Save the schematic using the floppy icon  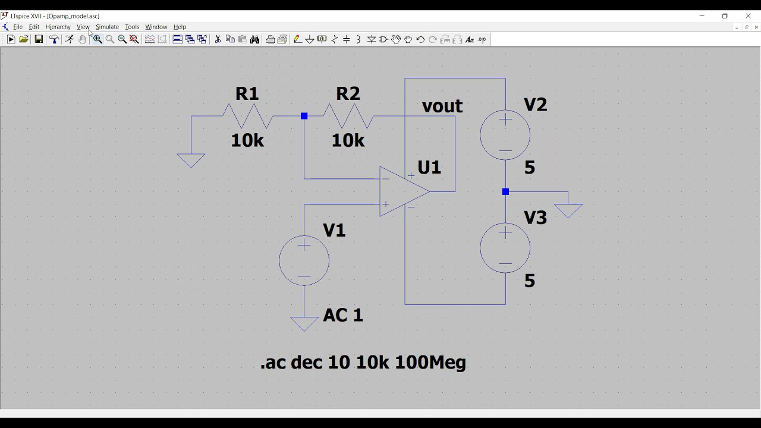[x=39, y=39]
